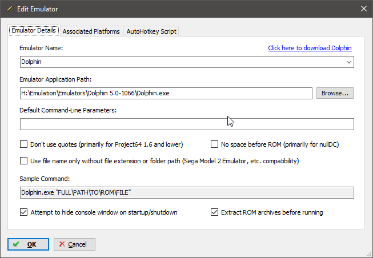Screen dimensions: 373x258
Task: Confirm with the OK button
Action: point(28,244)
